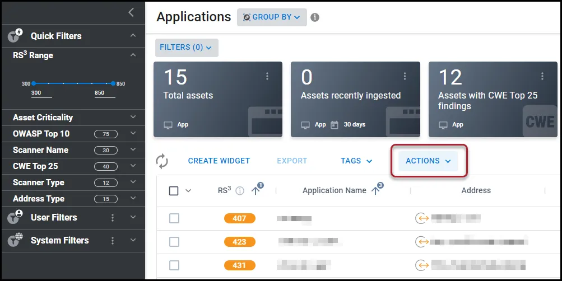The width and height of the screenshot is (562, 281).
Task: Click the Total assets count 15
Action: 175,77
